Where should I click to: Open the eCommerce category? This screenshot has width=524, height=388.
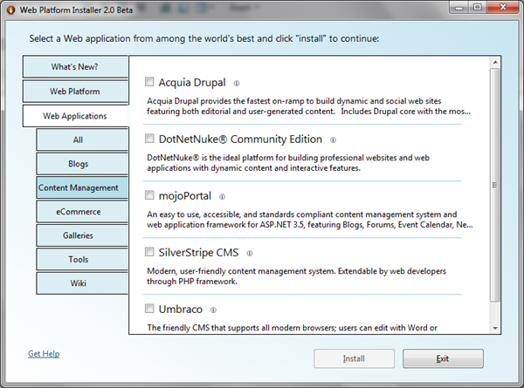82,212
